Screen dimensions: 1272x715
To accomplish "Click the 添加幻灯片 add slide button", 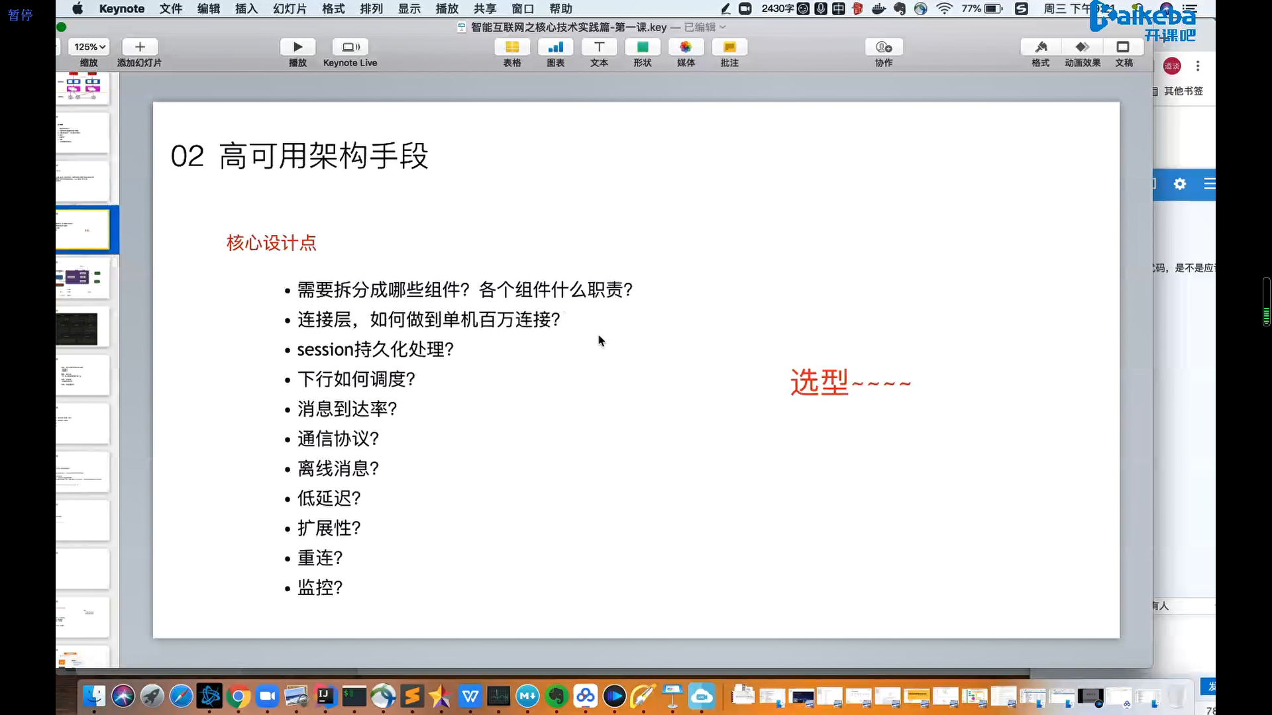I will [x=139, y=47].
